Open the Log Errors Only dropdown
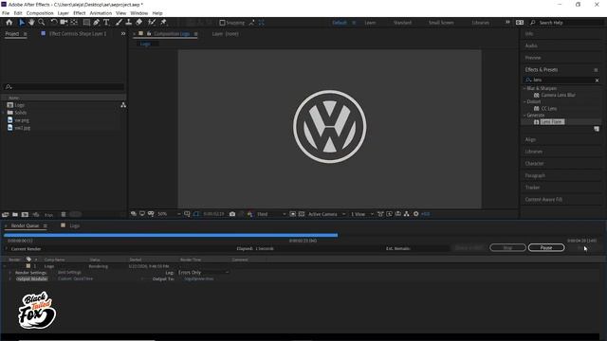The height and width of the screenshot is (341, 607). (x=203, y=273)
